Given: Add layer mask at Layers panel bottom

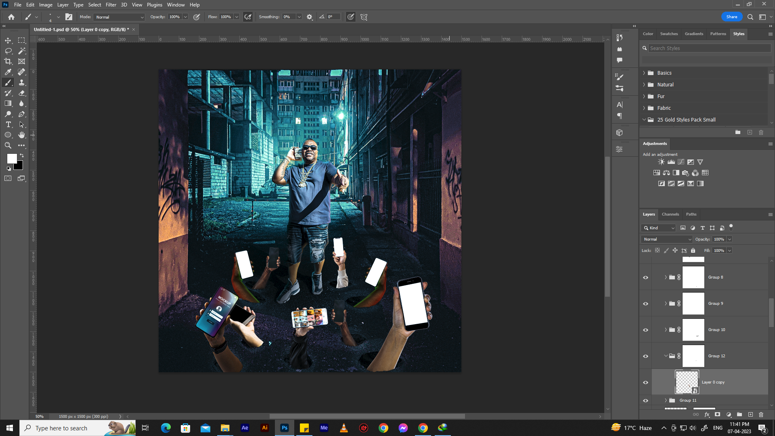Looking at the screenshot, I should pyautogui.click(x=717, y=415).
